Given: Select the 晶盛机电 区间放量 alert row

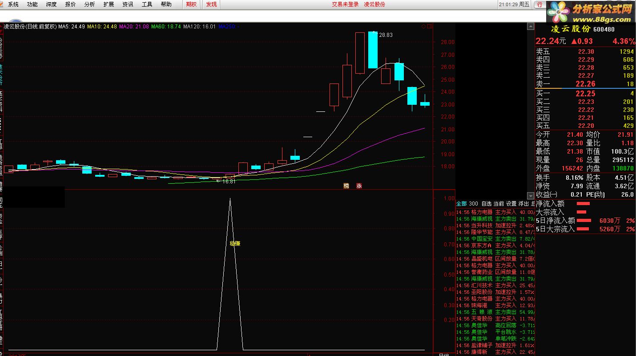Looking at the screenshot, I should [495, 259].
